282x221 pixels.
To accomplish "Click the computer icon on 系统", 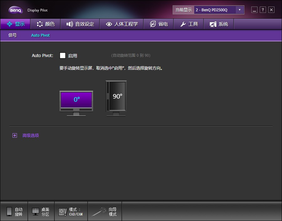I will pos(213,24).
